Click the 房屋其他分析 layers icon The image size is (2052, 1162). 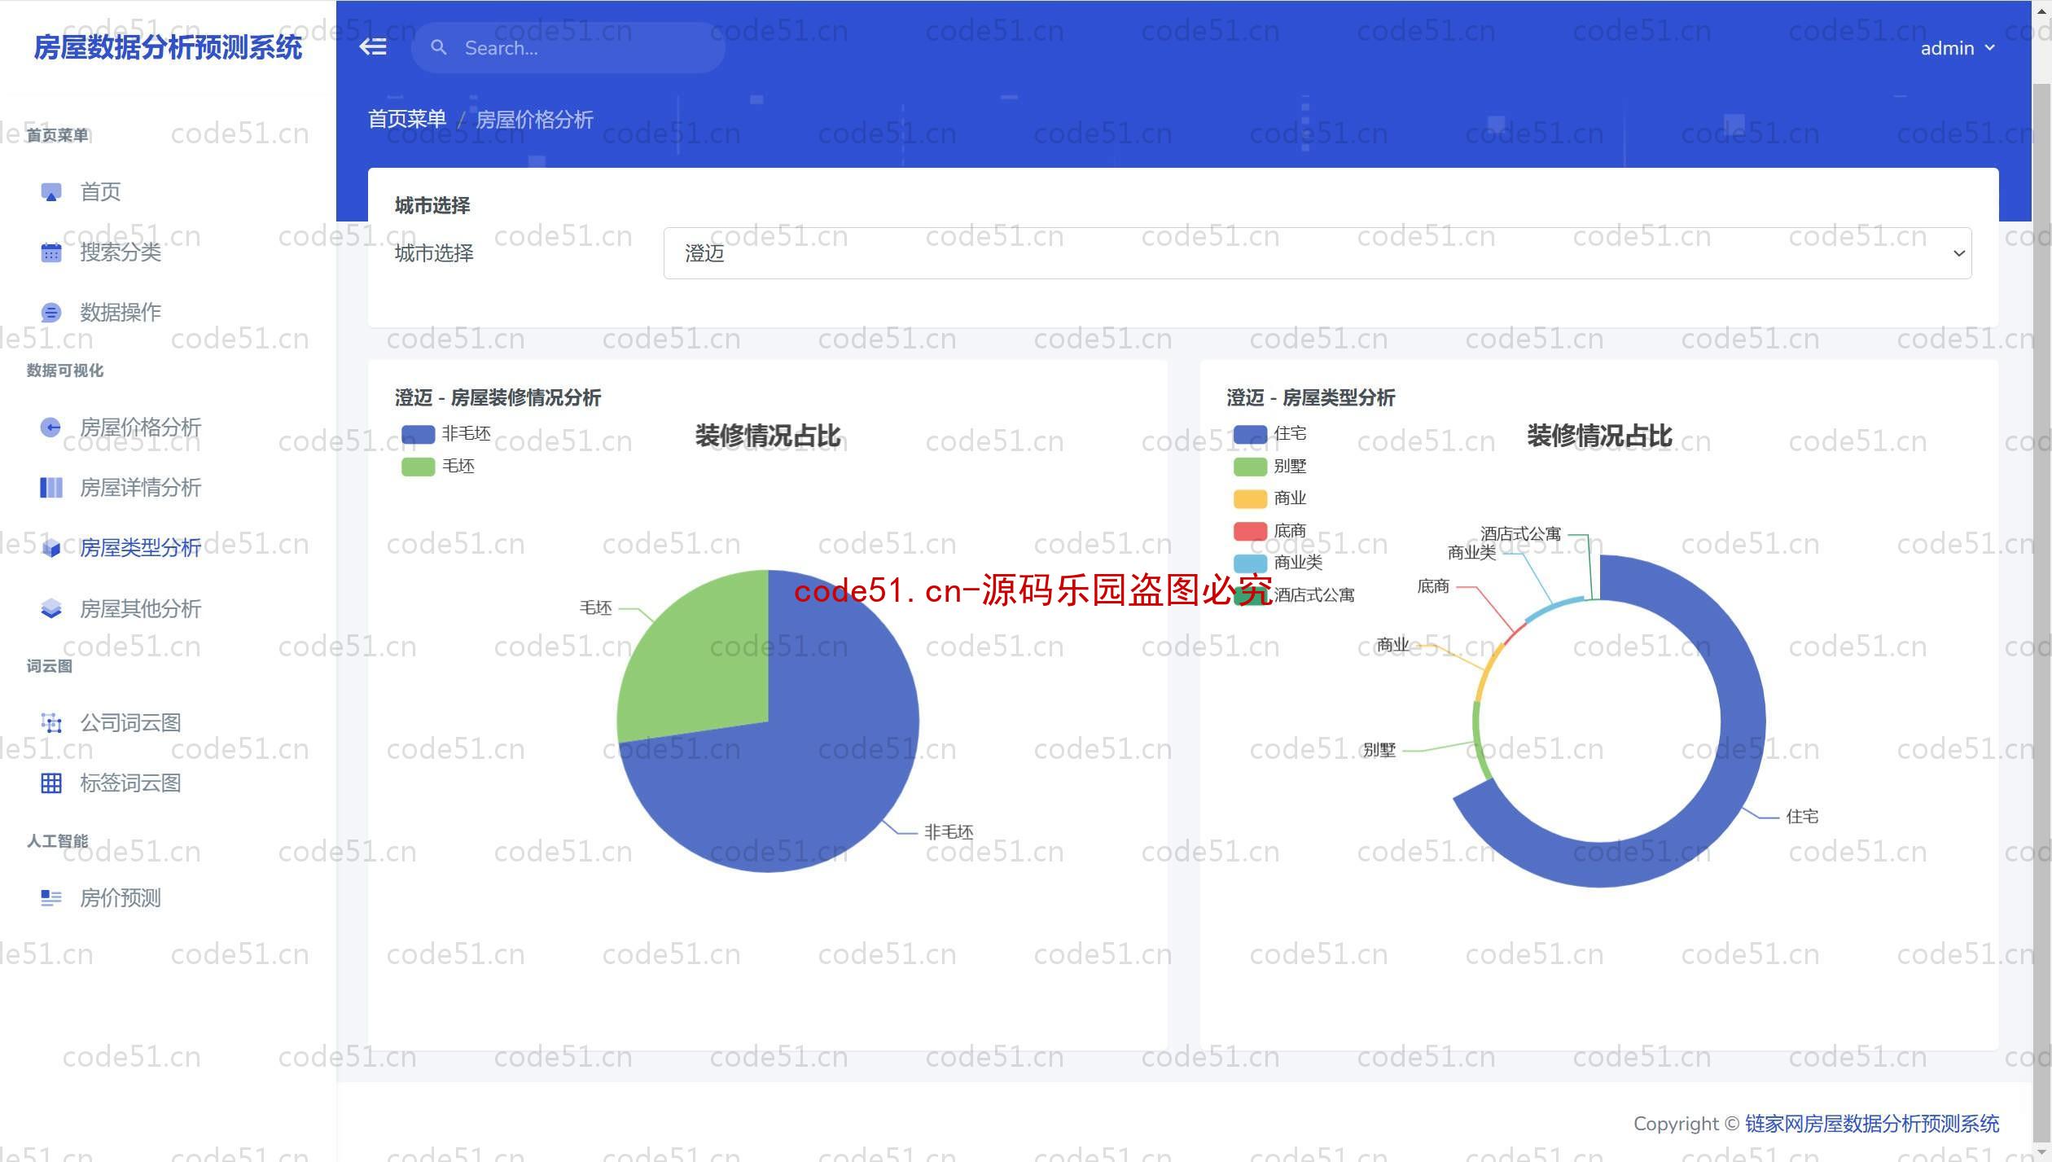(x=51, y=608)
